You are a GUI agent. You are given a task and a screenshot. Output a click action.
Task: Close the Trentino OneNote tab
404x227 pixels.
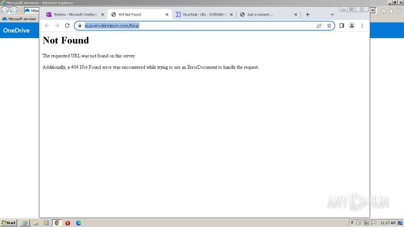pos(103,15)
